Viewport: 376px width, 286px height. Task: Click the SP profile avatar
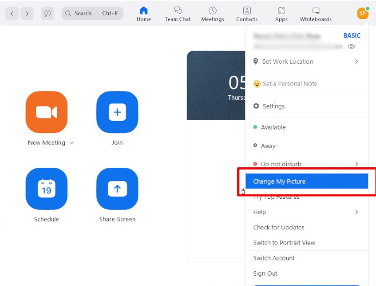[362, 13]
